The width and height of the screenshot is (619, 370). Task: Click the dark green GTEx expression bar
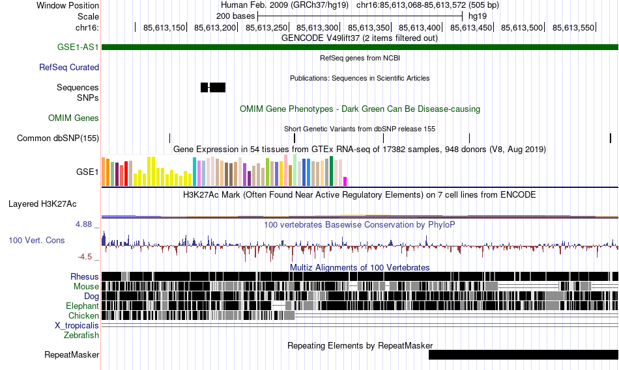[331, 171]
